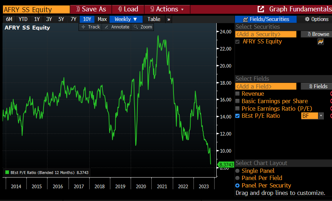Image resolution: width=332 pixels, height=201 pixels.
Task: Select the 7Y time range
Action: point(74,19)
